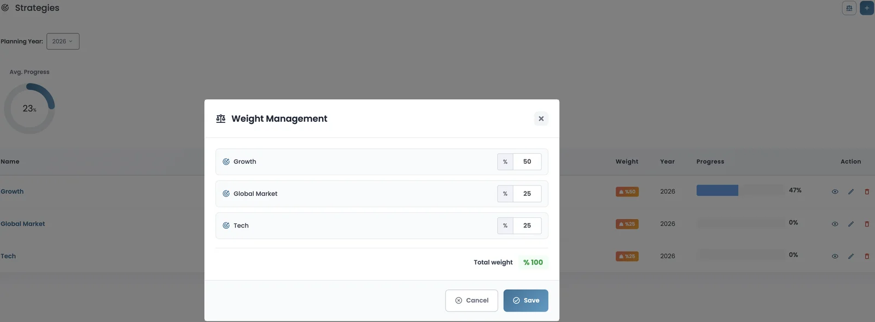The image size is (875, 322).
Task: Click the Growth weight input field
Action: point(527,162)
